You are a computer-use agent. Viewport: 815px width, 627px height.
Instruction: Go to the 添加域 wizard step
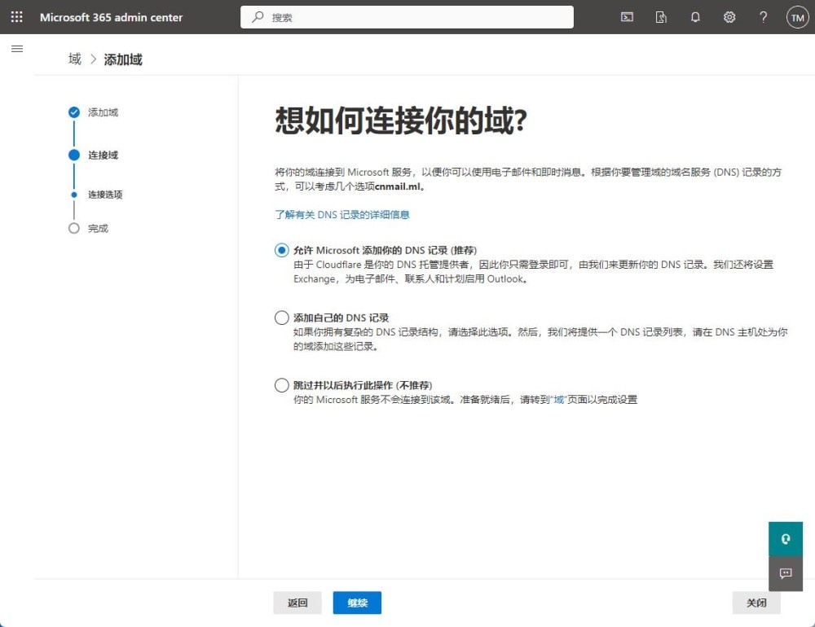pos(103,112)
